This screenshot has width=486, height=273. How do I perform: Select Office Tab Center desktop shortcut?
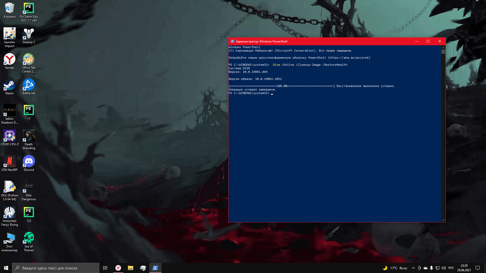click(x=29, y=63)
